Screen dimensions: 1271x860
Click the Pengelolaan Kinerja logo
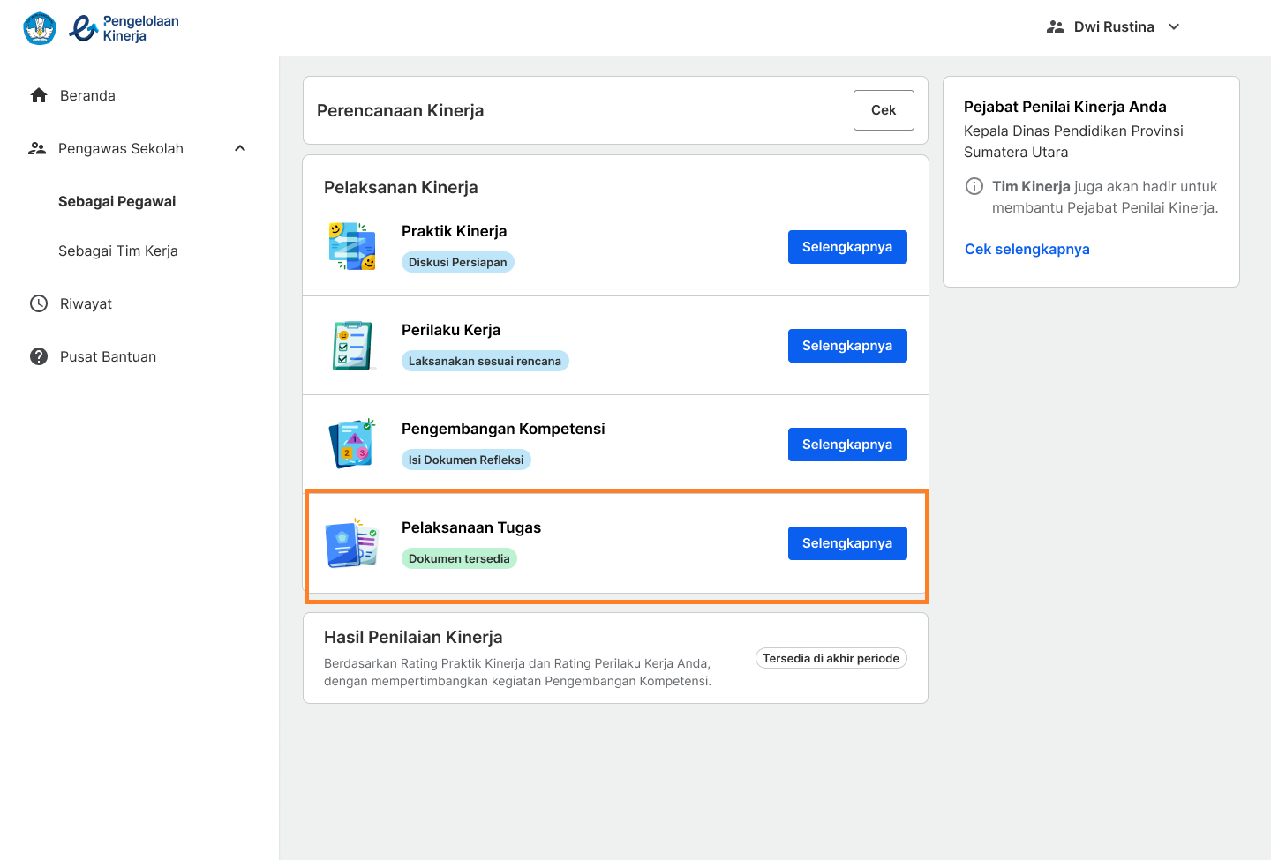pos(124,28)
